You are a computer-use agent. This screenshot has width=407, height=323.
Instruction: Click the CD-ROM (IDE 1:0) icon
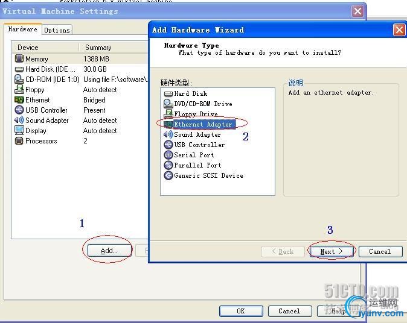pos(19,79)
